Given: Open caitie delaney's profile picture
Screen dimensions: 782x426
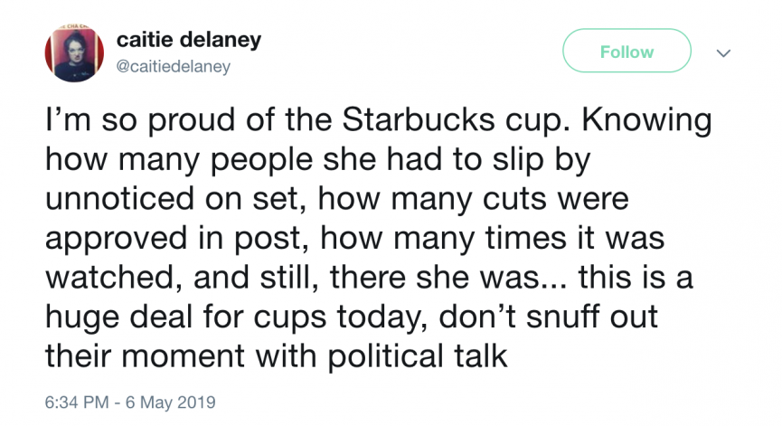Looking at the screenshot, I should [74, 52].
